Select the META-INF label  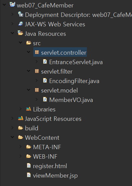(x=47, y=147)
